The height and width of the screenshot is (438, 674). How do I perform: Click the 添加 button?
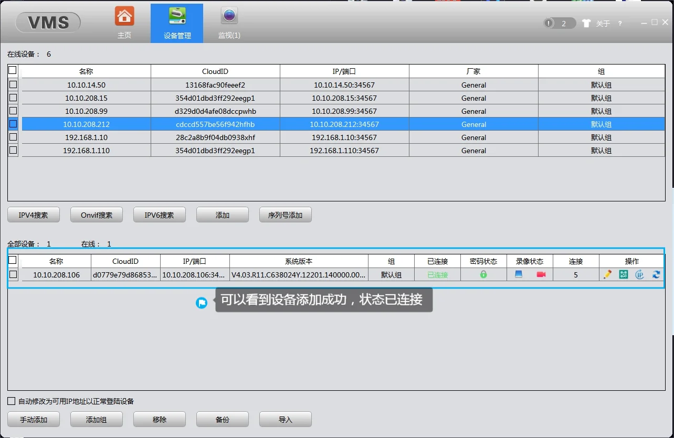coord(223,215)
